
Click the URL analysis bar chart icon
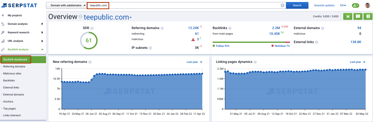(x=3, y=41)
